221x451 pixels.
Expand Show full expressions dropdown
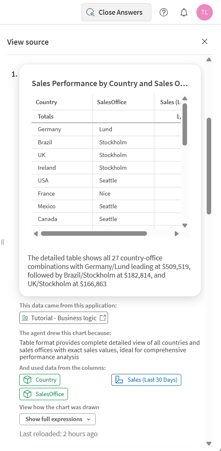[57, 419]
